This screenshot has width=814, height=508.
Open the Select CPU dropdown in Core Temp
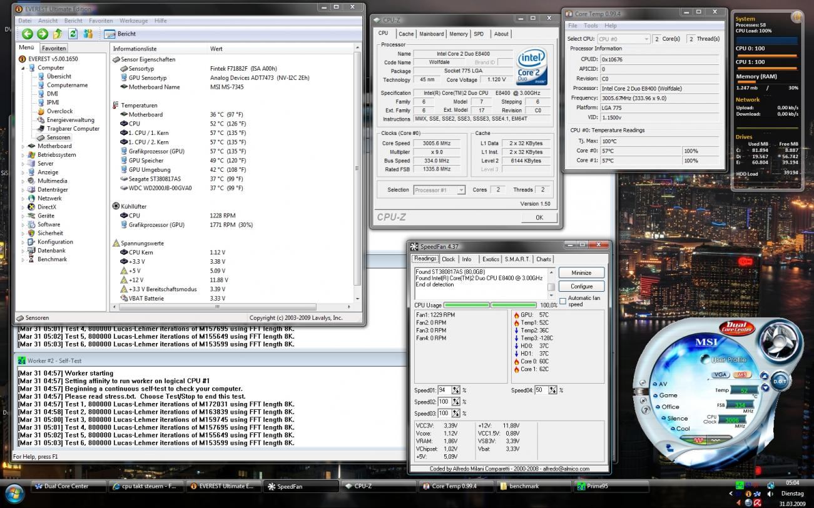(x=624, y=39)
